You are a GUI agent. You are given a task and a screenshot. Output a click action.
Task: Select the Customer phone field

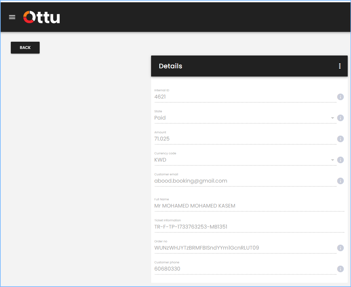[245, 269]
